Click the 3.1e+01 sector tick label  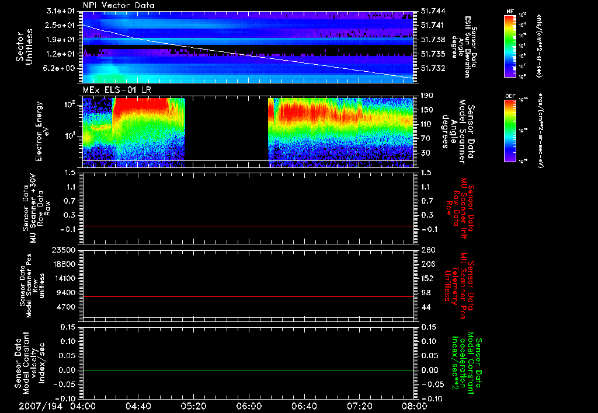coord(61,11)
